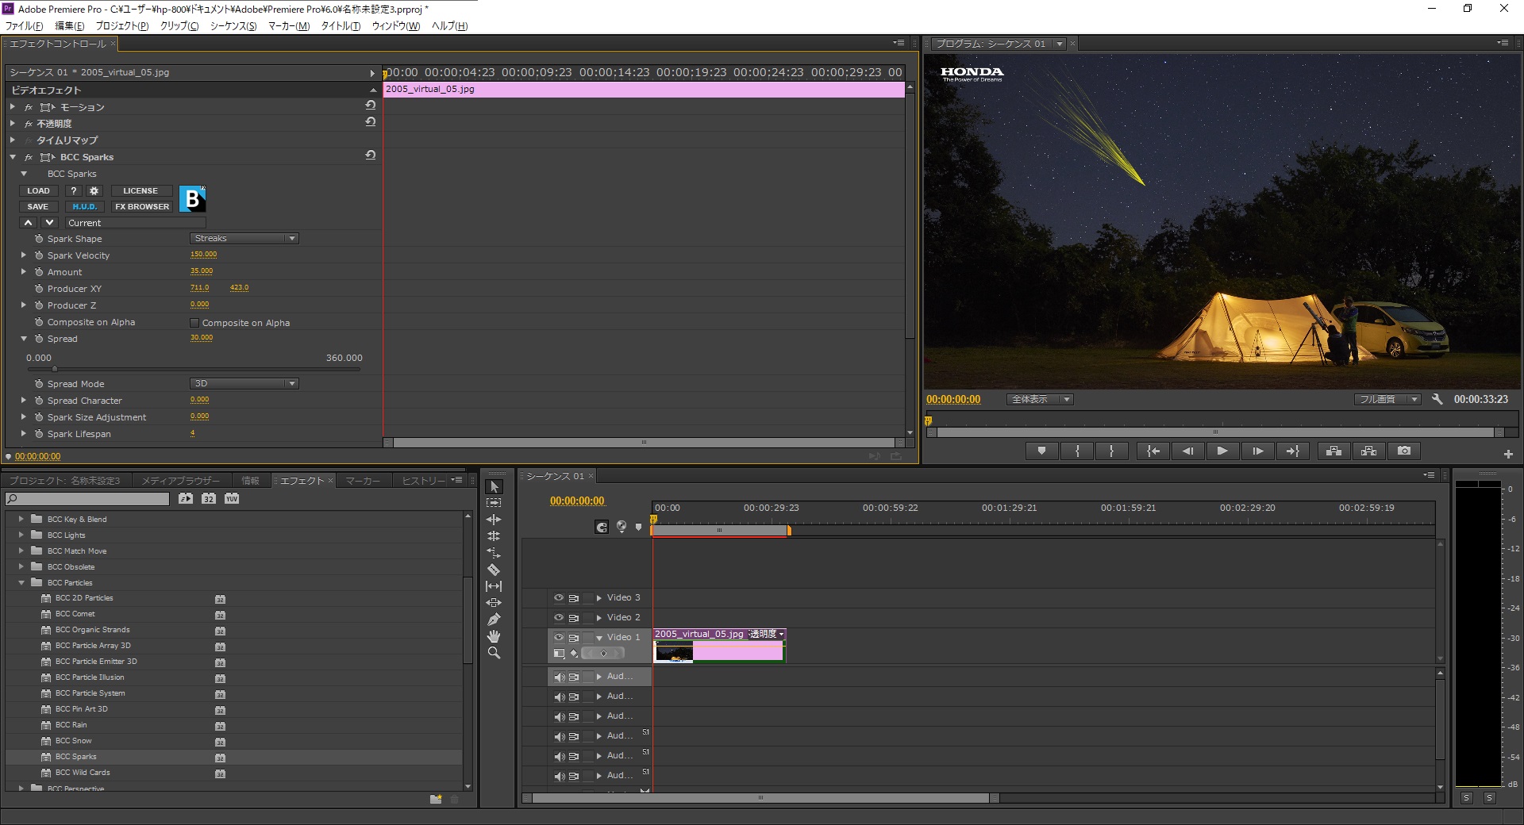Select the Slide tool

coord(494,603)
